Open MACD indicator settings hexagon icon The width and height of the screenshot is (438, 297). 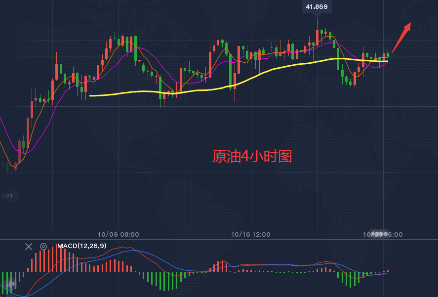click(43, 247)
